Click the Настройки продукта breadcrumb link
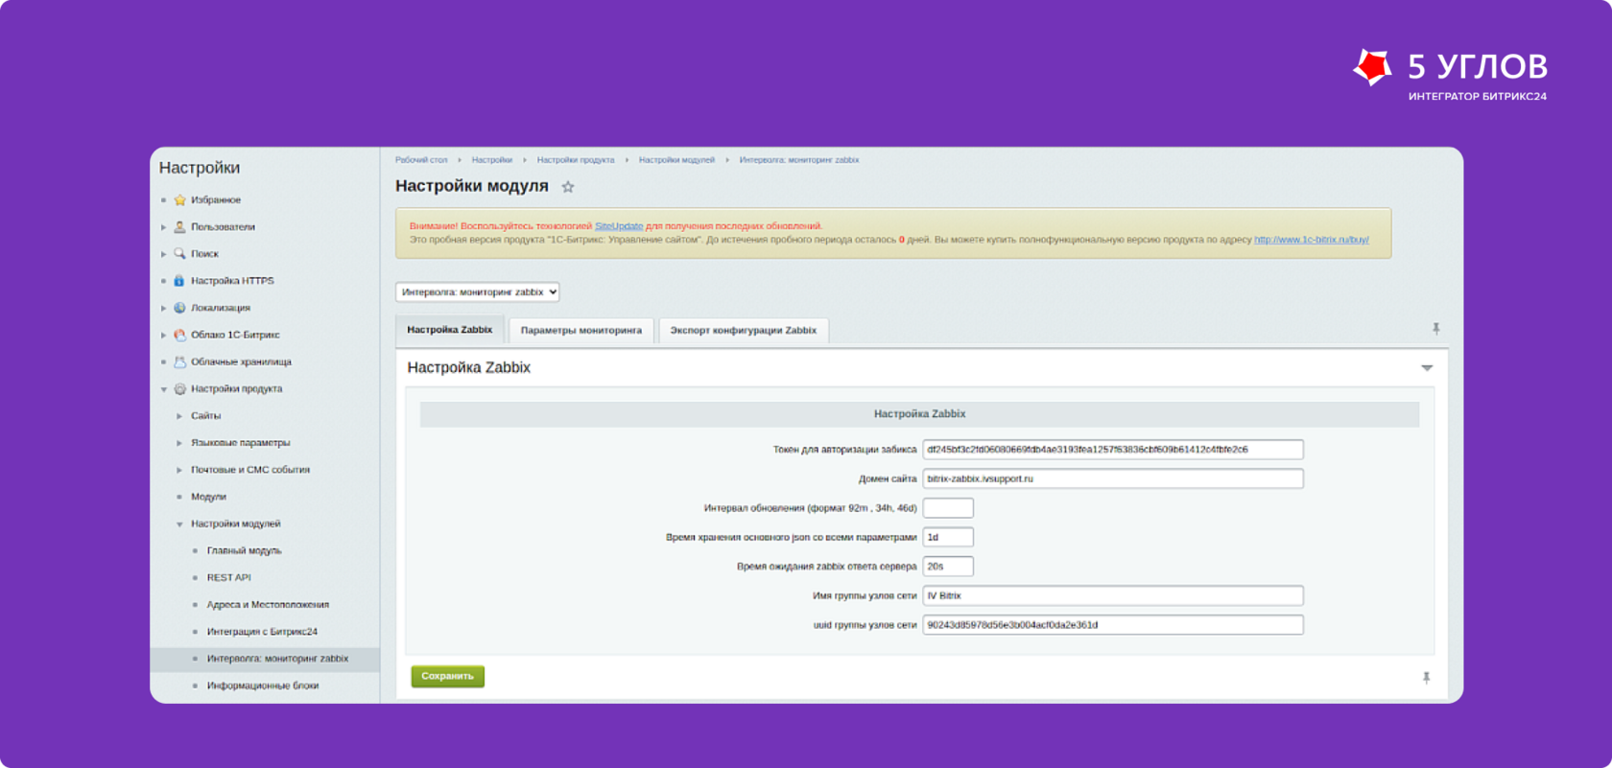This screenshot has height=768, width=1612. [576, 160]
